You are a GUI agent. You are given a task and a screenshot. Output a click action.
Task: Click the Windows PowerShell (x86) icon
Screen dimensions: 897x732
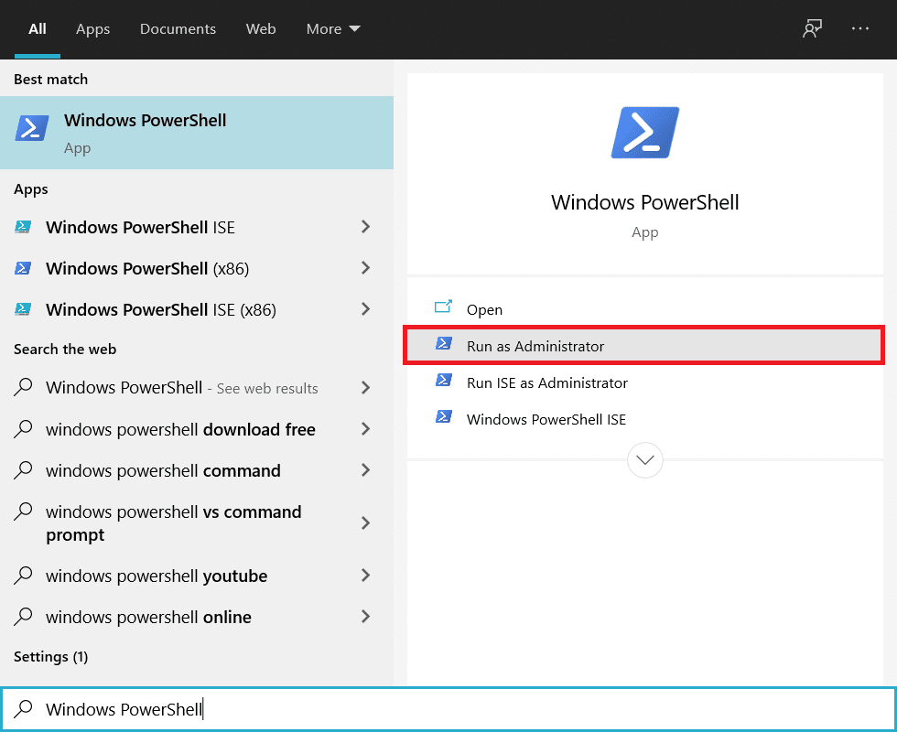click(24, 269)
